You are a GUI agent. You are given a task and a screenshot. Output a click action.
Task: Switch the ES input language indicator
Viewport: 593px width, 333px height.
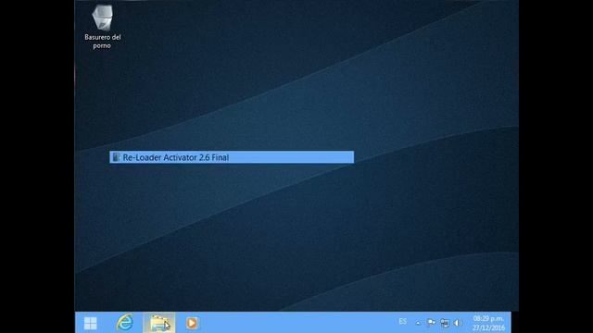tap(403, 322)
